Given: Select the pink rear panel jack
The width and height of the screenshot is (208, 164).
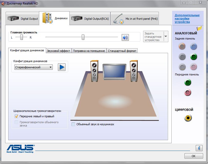Looking at the screenshot, I should [194, 67].
